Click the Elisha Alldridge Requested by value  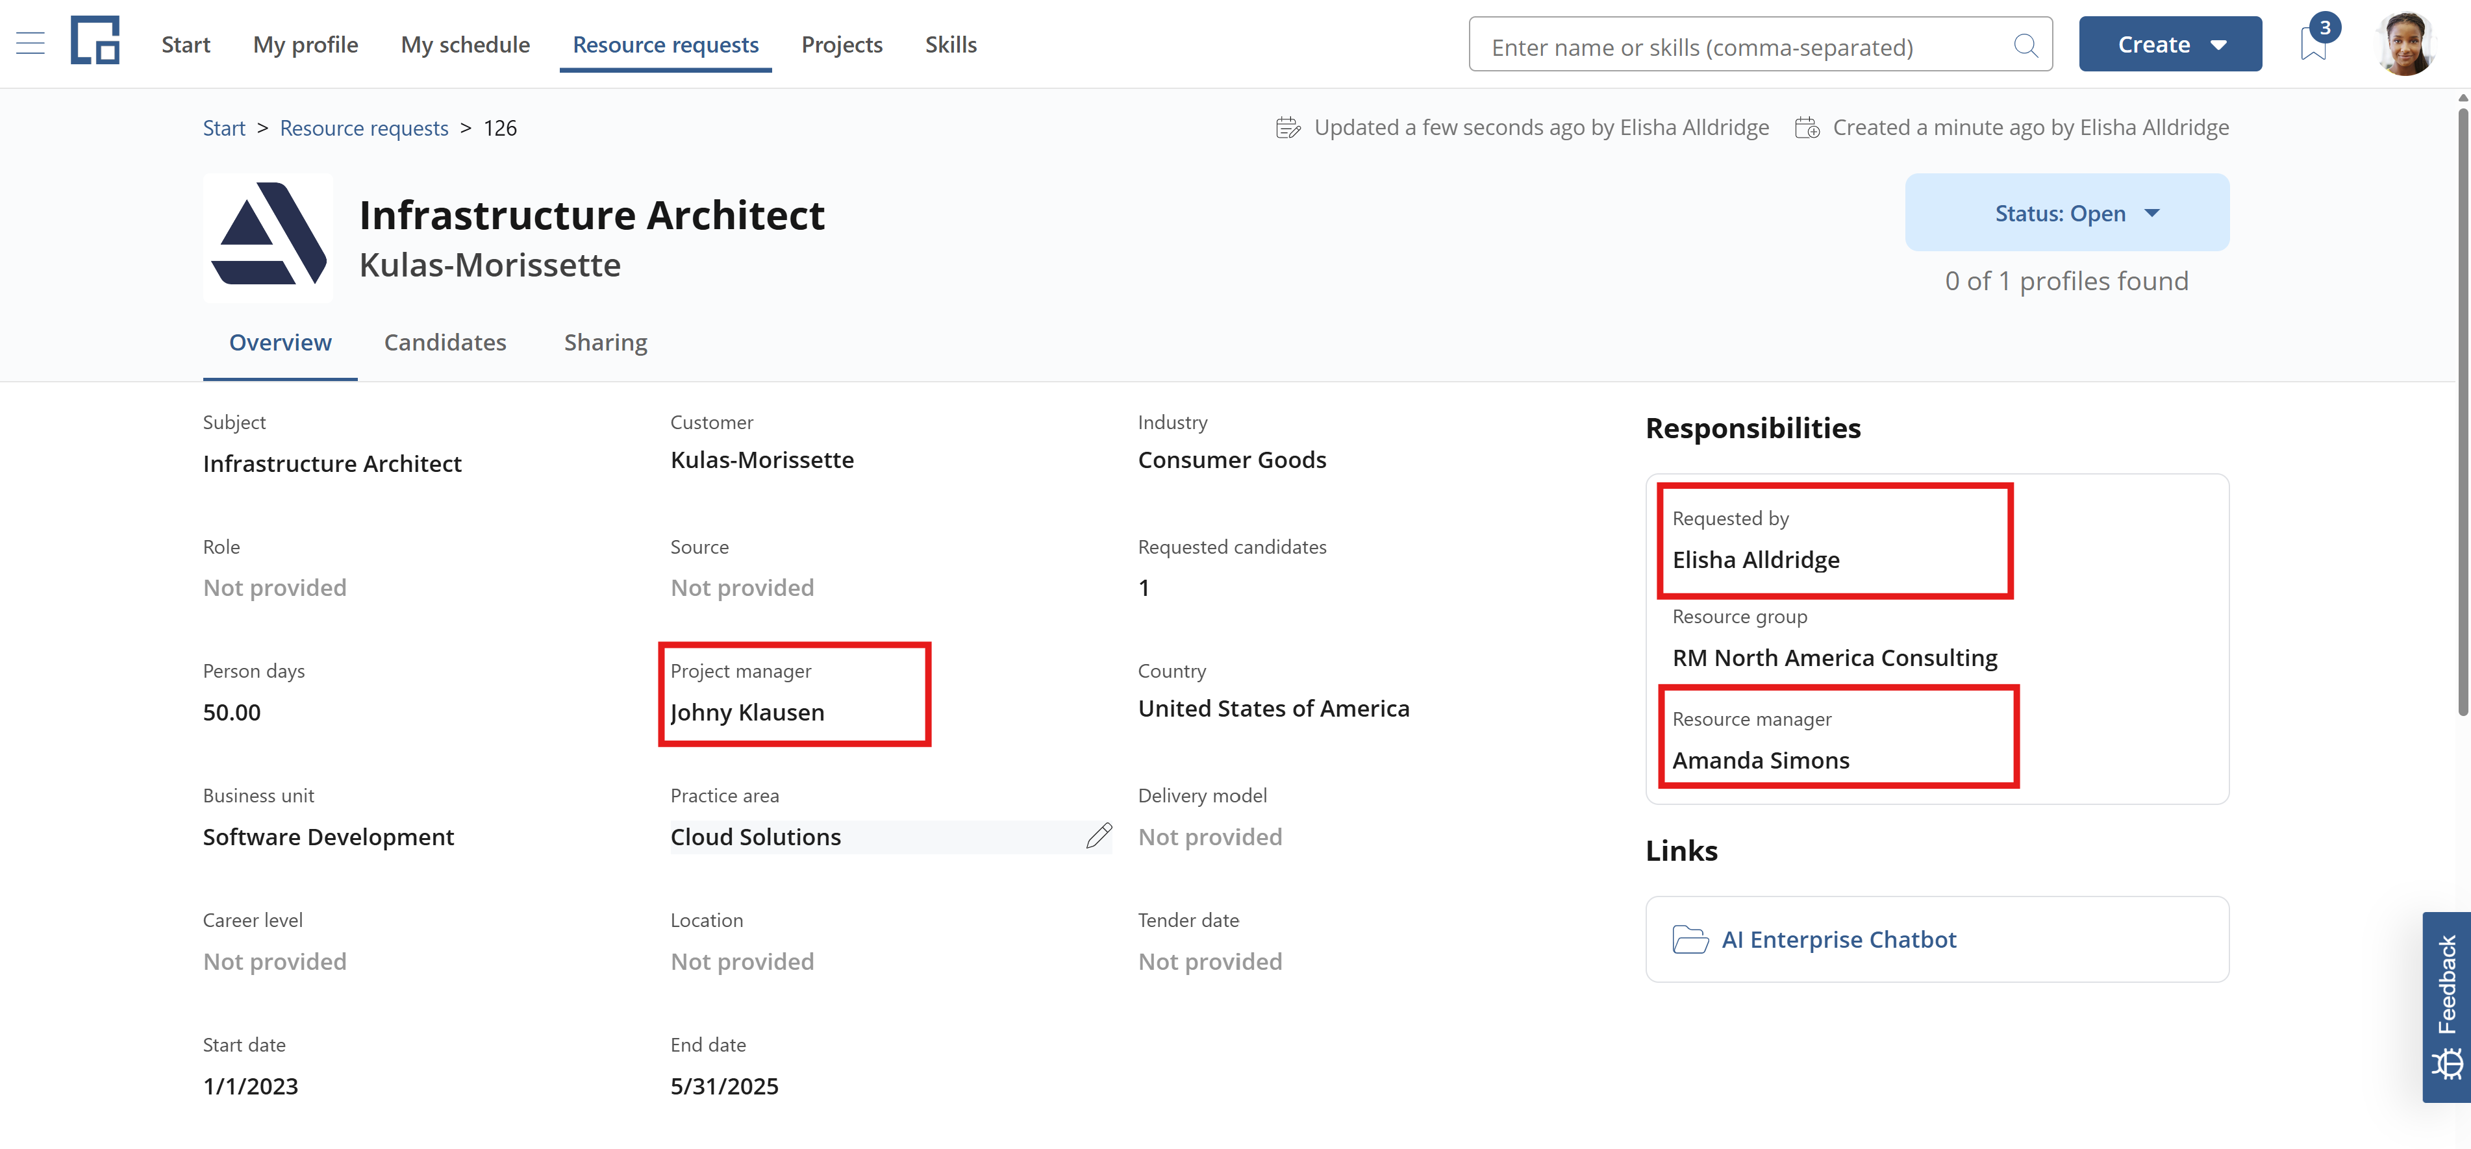pyautogui.click(x=1755, y=559)
